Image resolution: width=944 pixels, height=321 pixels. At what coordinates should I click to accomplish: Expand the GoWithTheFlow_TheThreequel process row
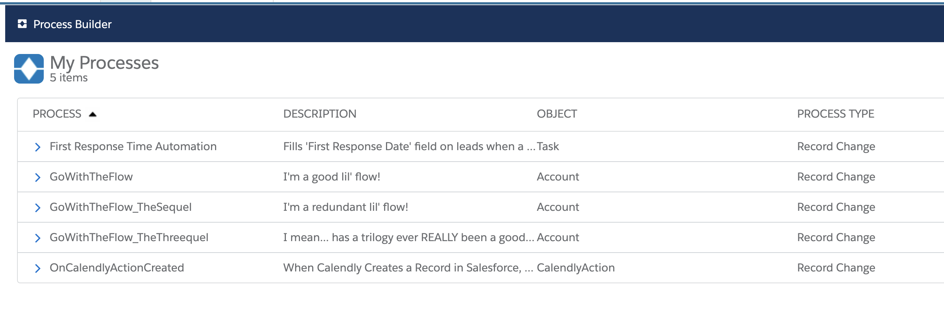click(x=37, y=238)
